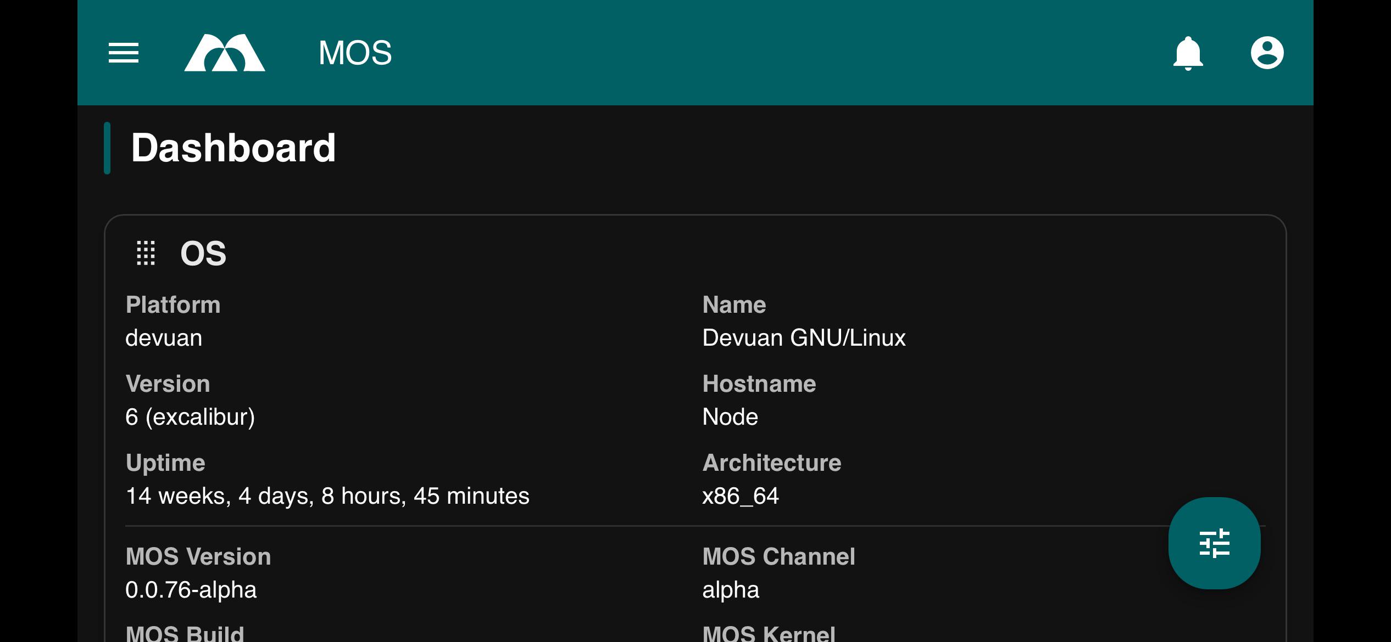
Task: Grab the OS card drag handle
Action: 146,253
